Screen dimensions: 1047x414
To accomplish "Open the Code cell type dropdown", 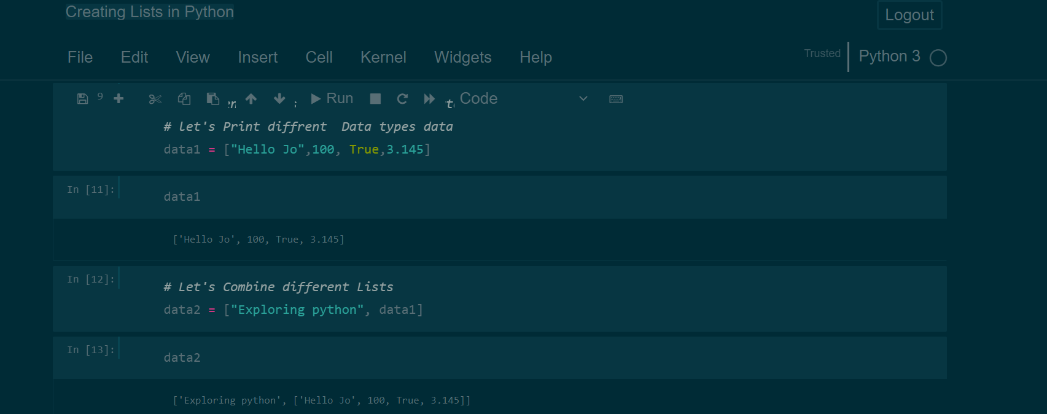I will [x=523, y=99].
